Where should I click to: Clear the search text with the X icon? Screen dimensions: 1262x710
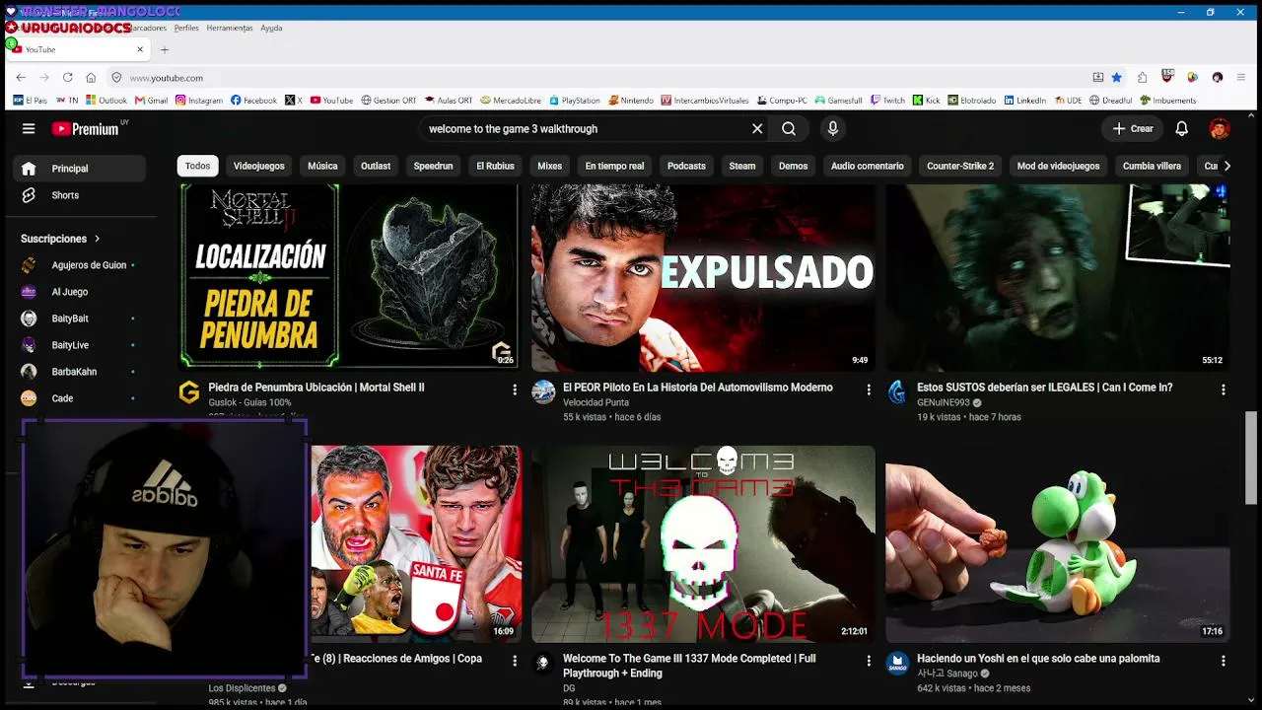[757, 128]
